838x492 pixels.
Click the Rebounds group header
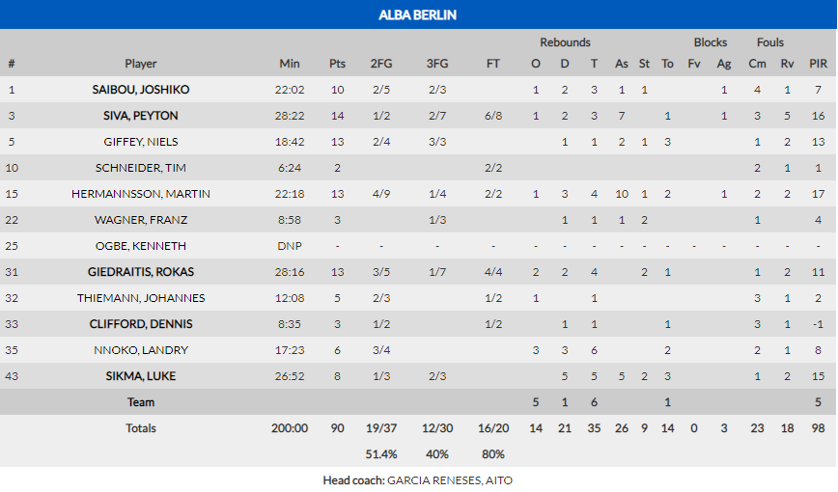tap(565, 42)
